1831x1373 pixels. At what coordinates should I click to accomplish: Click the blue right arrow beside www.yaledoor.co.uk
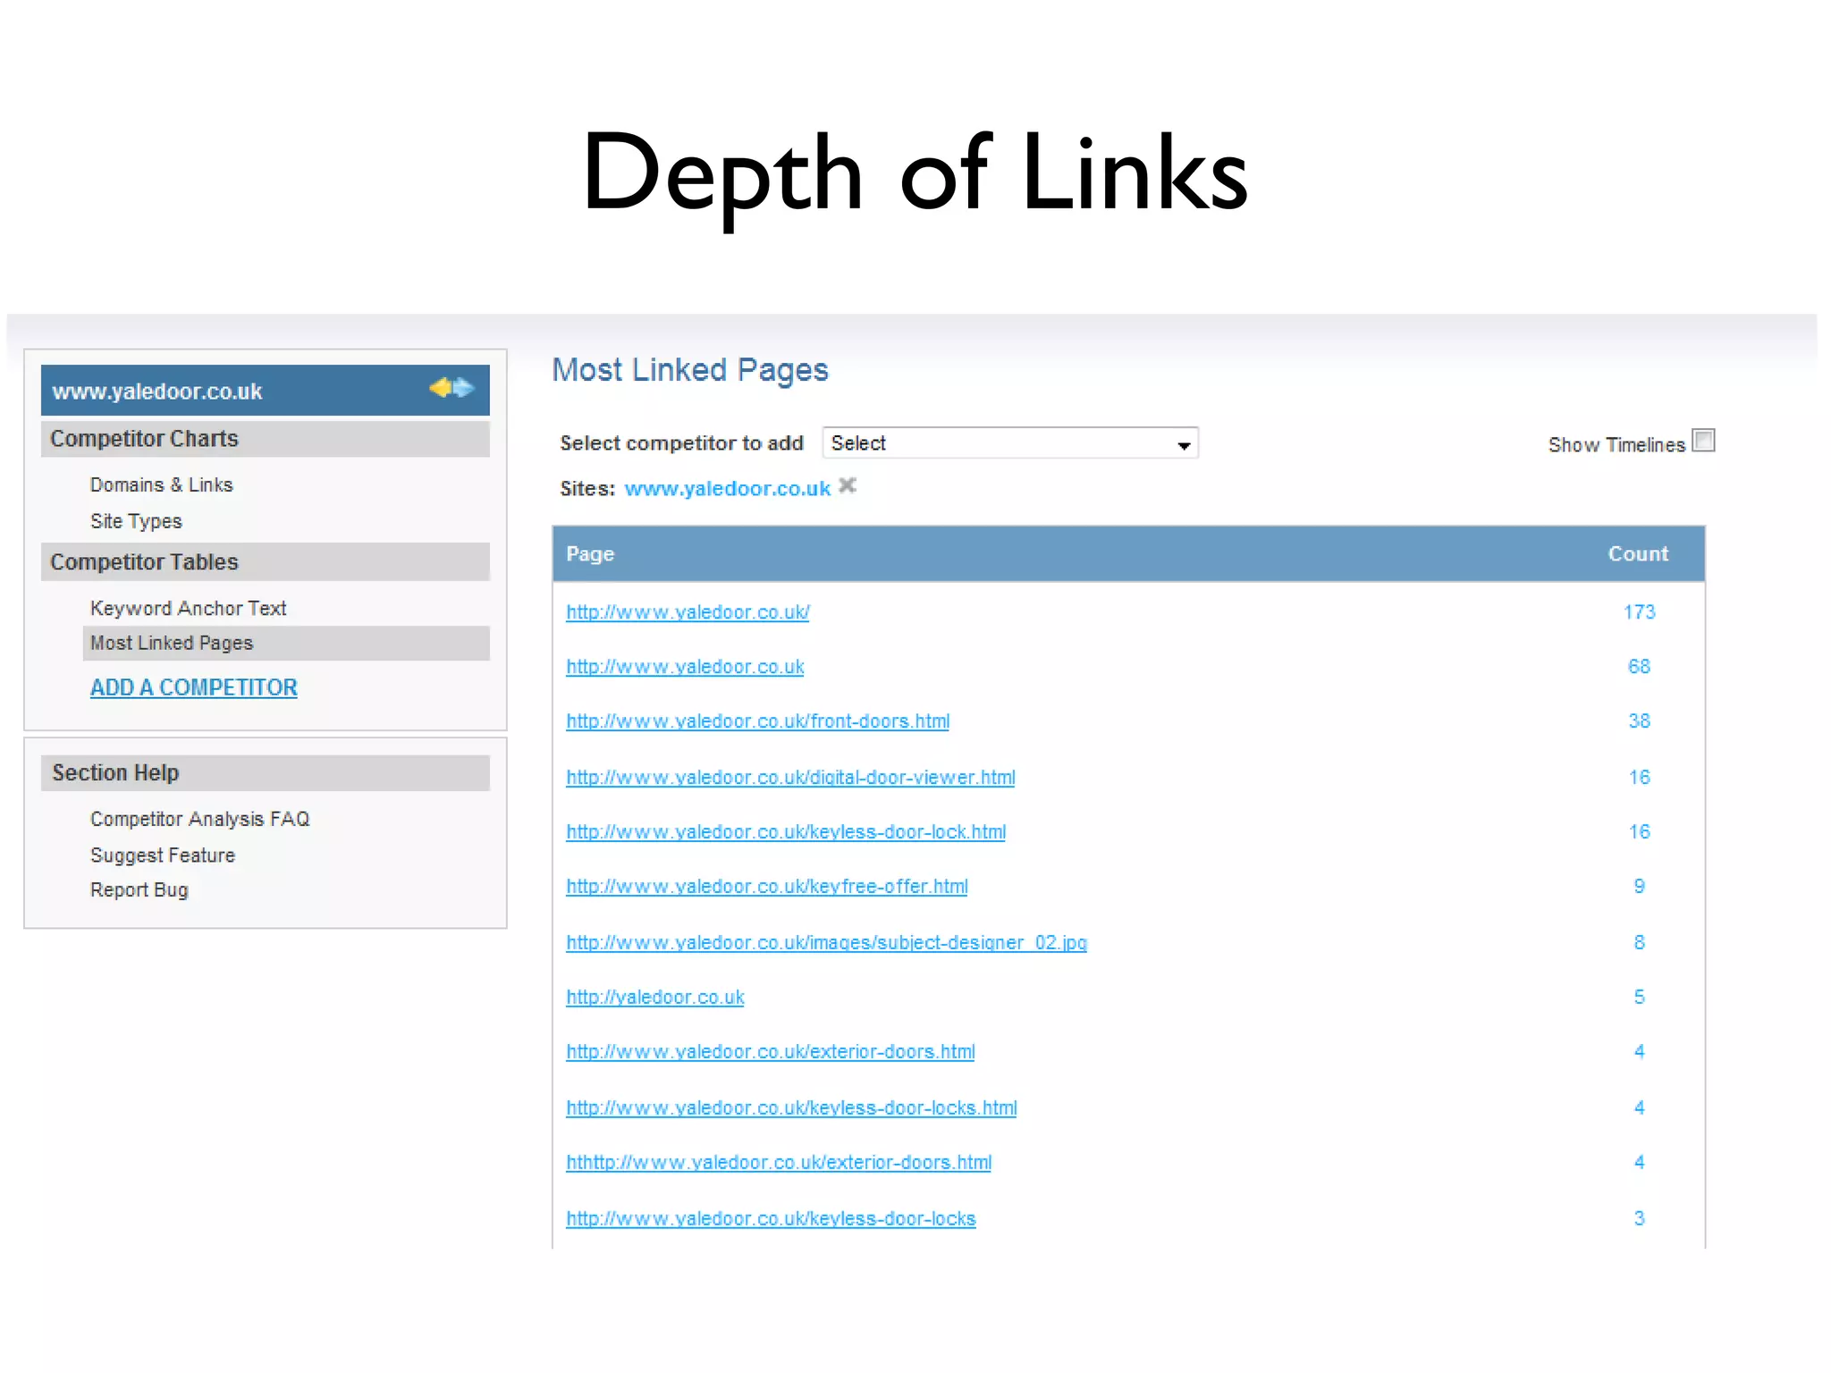(463, 388)
